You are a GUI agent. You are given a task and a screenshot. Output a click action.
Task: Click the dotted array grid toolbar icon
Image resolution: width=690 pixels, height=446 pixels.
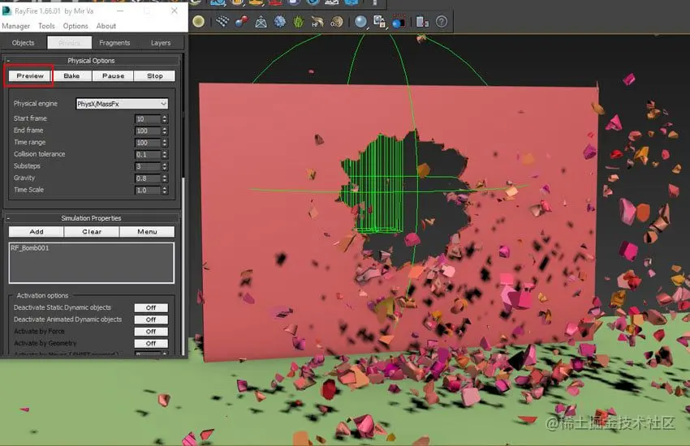click(222, 21)
